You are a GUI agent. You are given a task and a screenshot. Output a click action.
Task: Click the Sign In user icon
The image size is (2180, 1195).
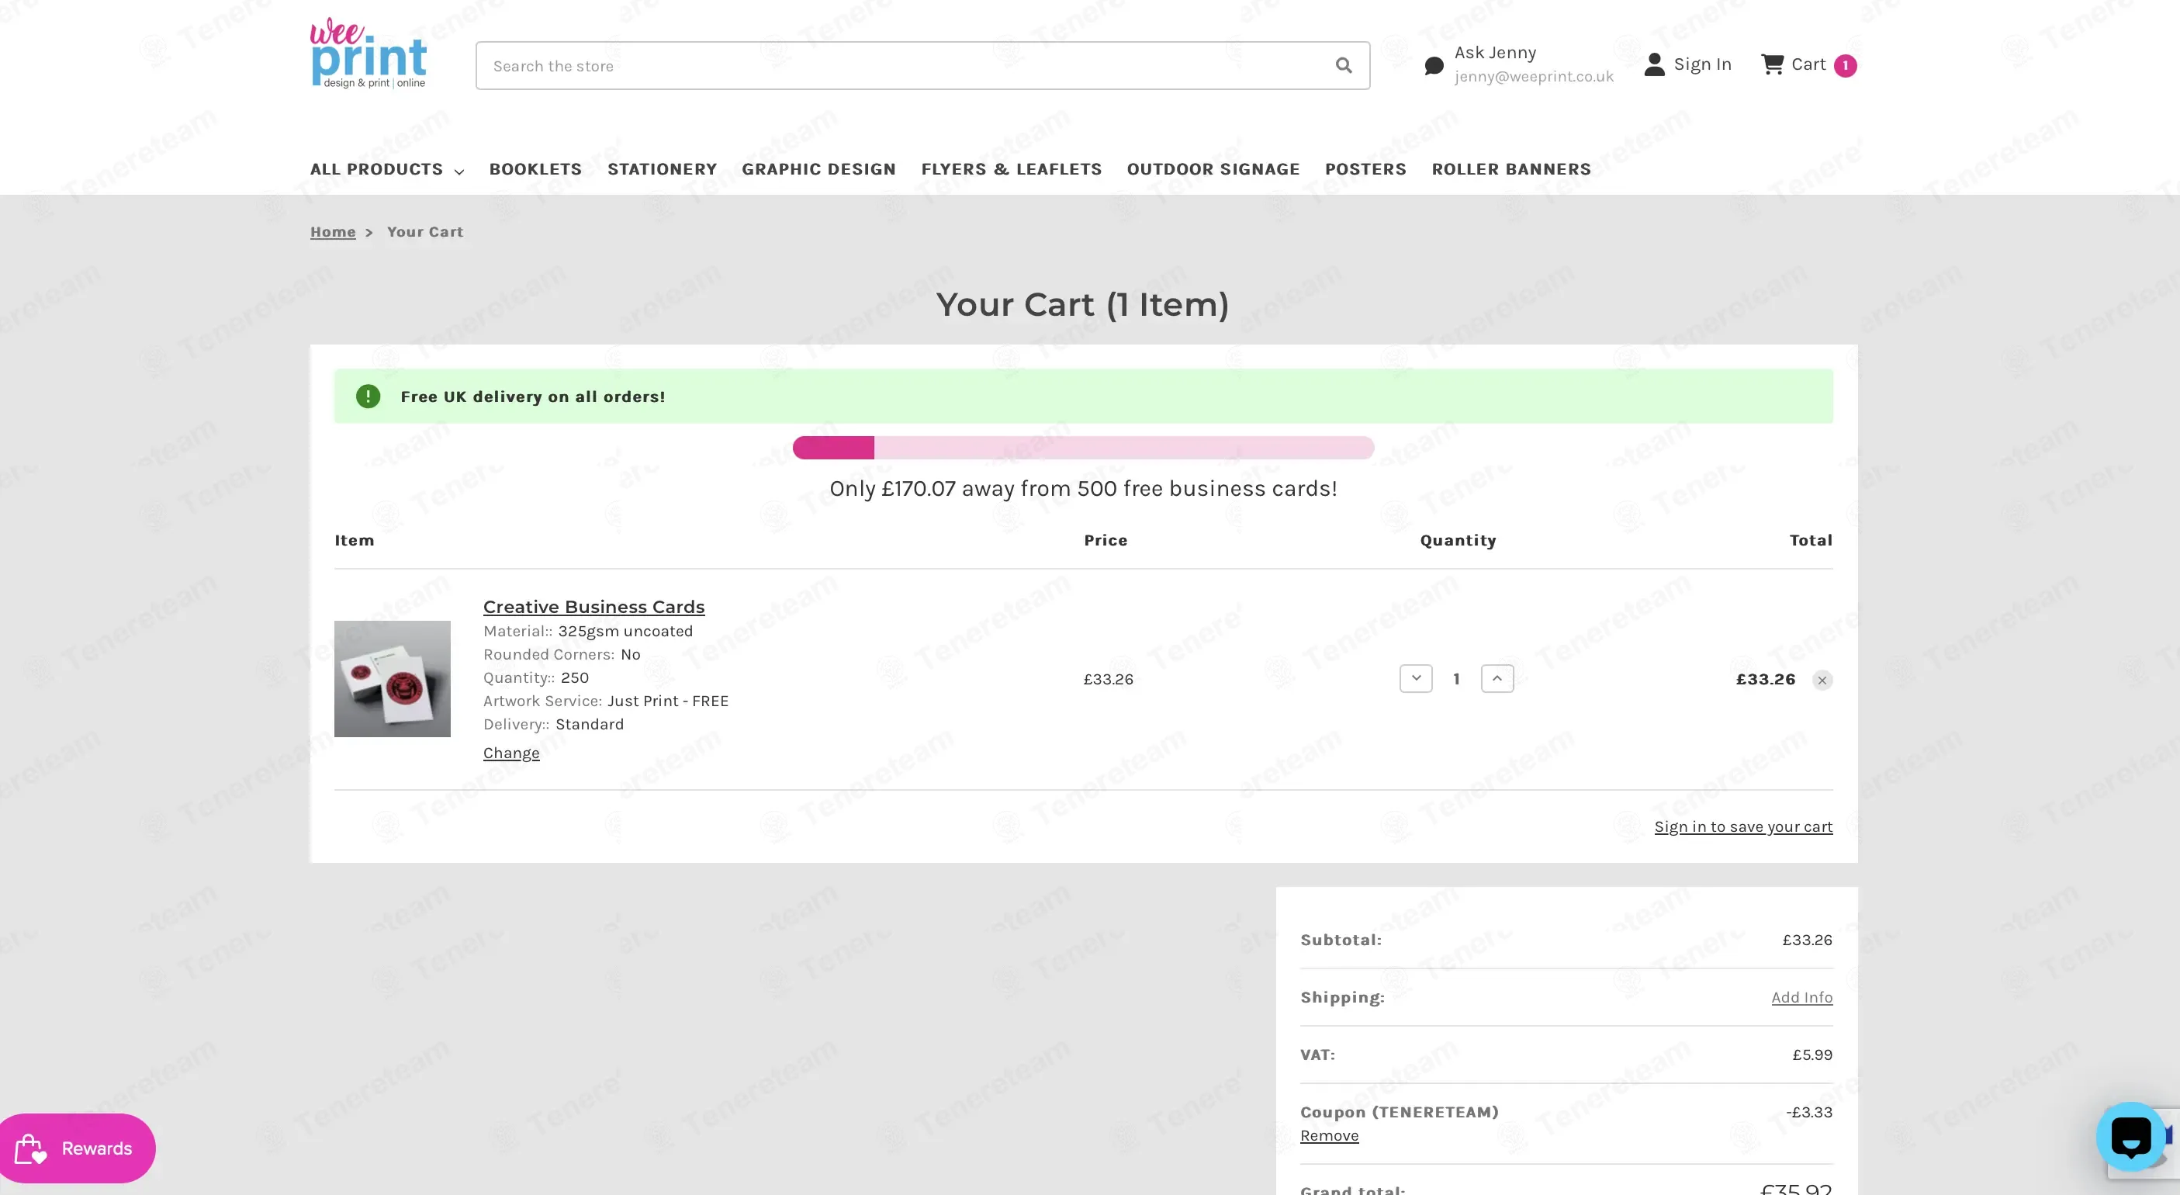[1655, 64]
